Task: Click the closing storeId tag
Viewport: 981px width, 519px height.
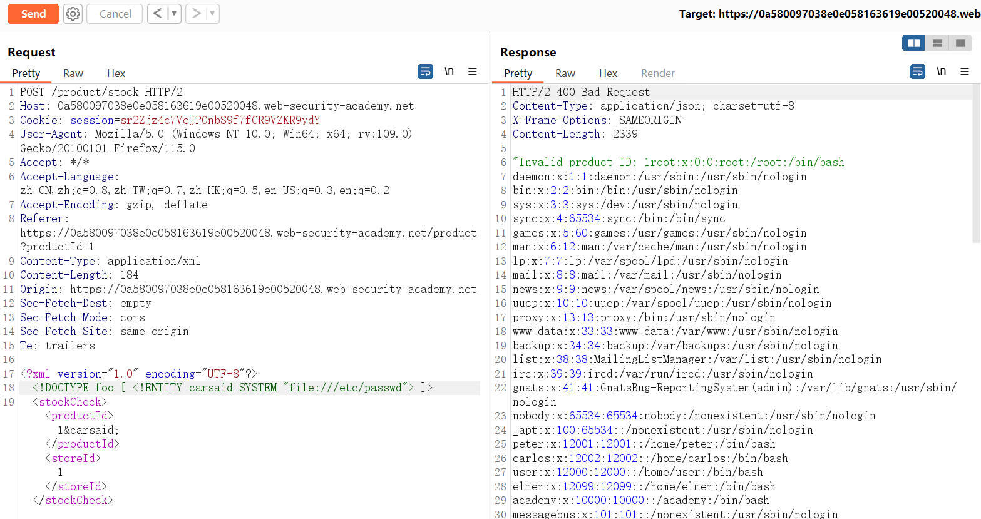Action: (76, 486)
